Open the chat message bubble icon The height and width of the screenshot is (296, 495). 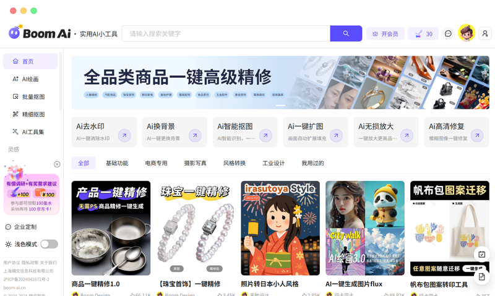pos(448,33)
